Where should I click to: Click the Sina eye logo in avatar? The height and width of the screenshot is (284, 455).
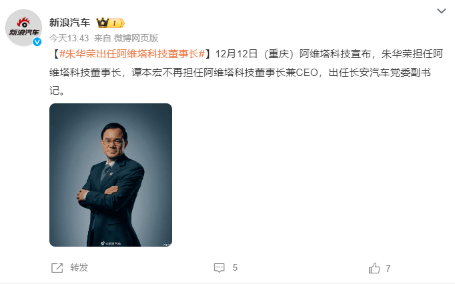coord(23,23)
